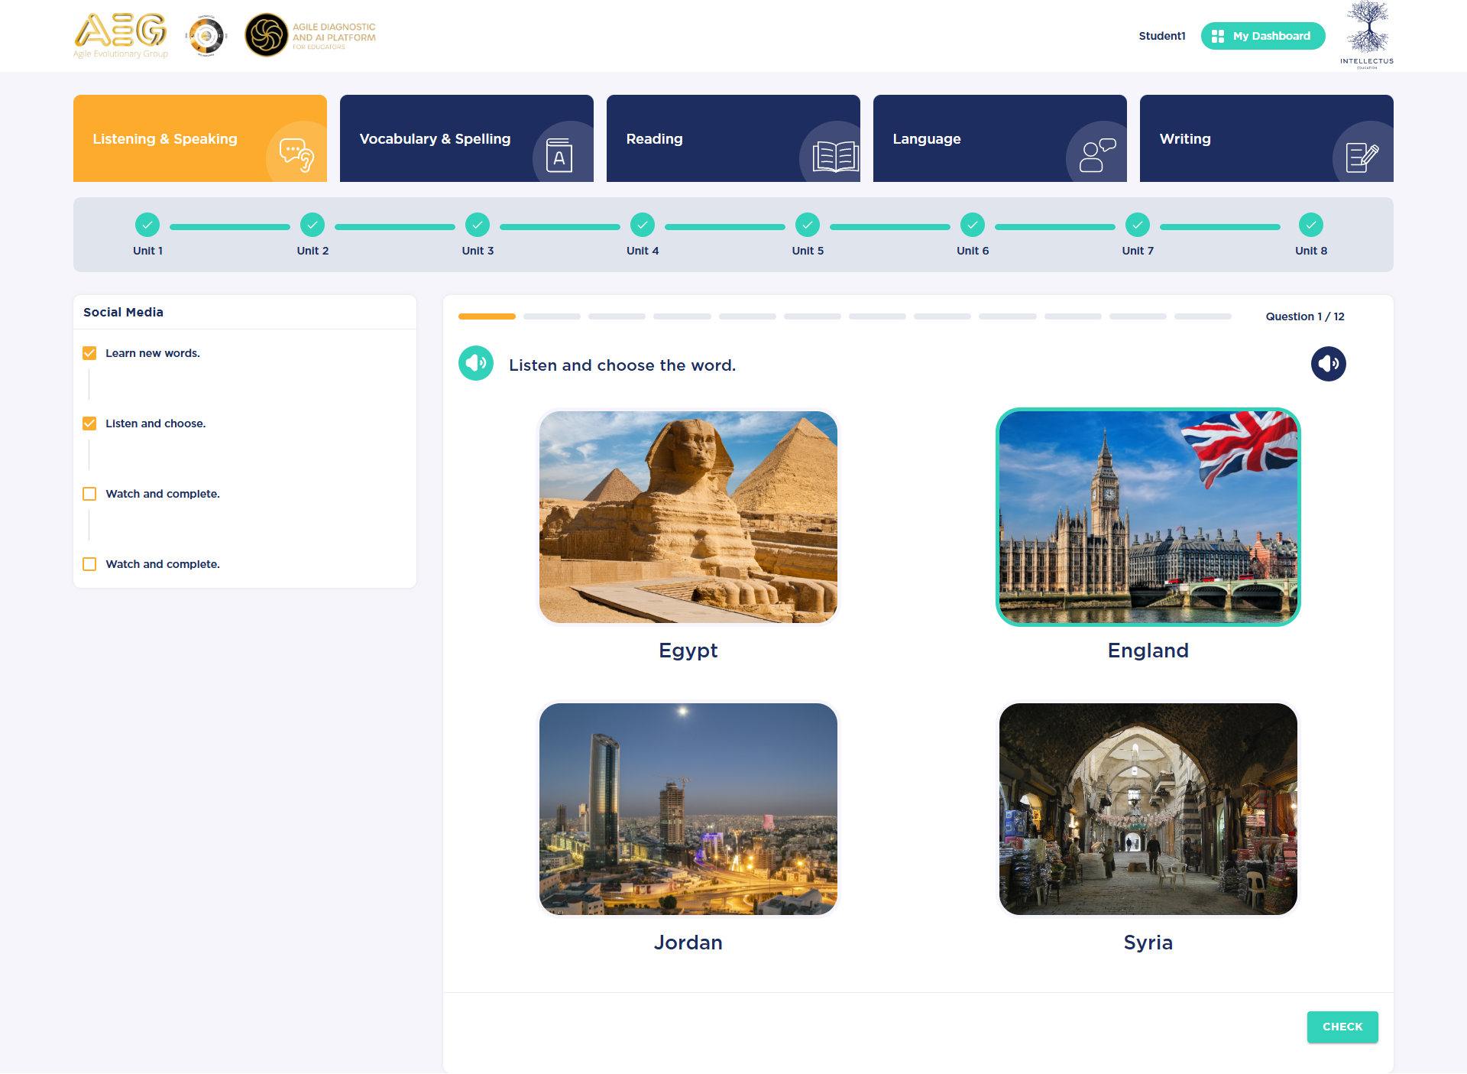Choose the Syria market picture
Screen dimensions: 1467x1074
pyautogui.click(x=1148, y=809)
